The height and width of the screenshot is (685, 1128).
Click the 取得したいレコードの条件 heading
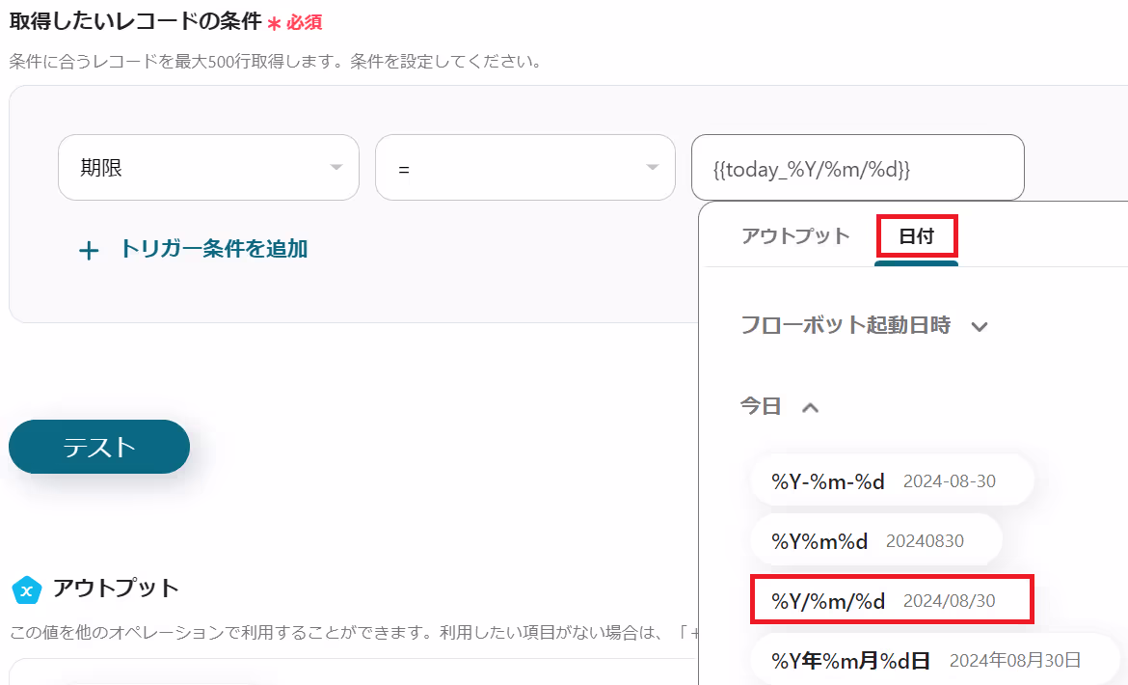[135, 21]
